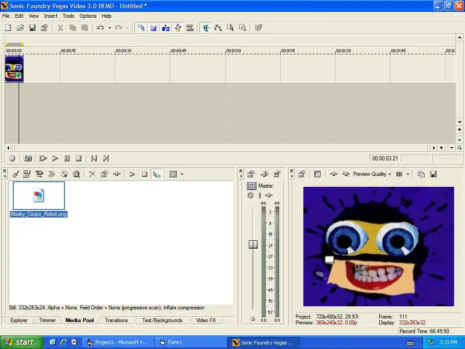Open the File menu
The height and width of the screenshot is (349, 465).
coord(6,16)
